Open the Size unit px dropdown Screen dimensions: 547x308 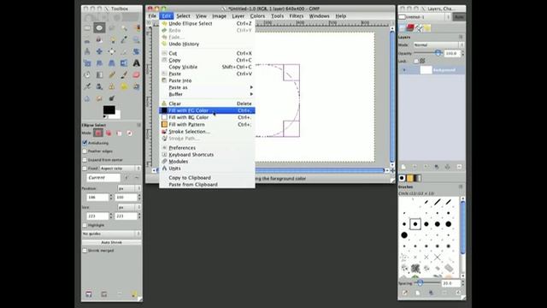coord(129,207)
